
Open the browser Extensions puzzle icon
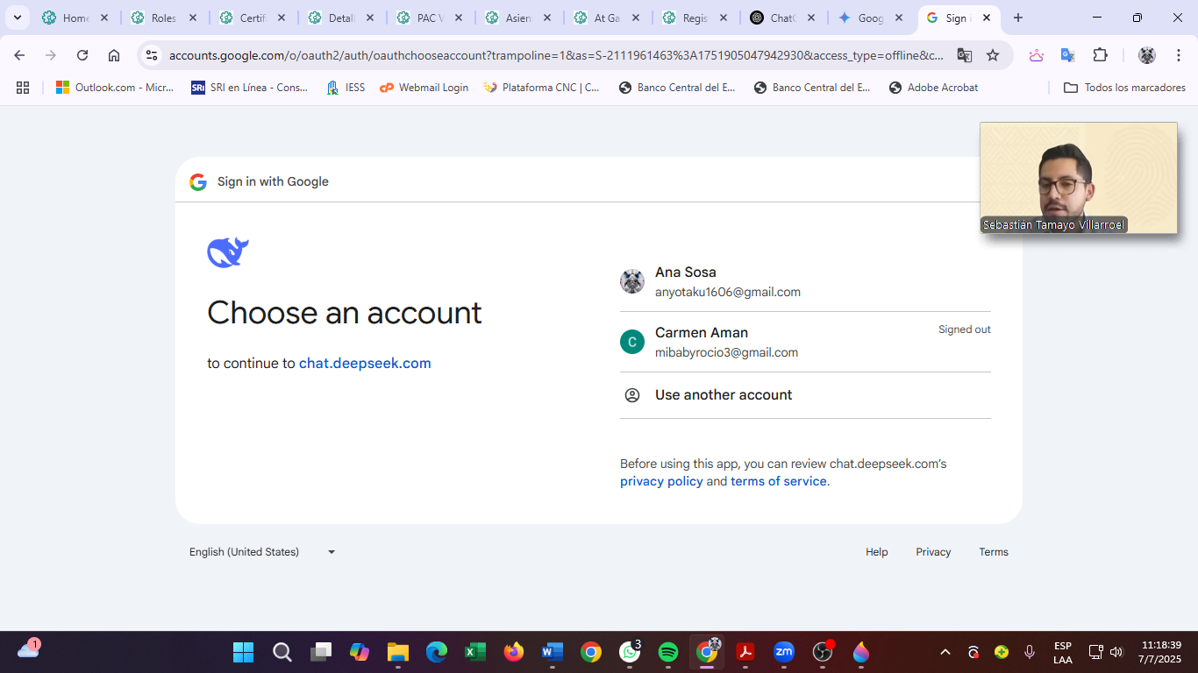click(1100, 55)
